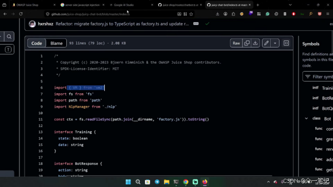Open Firefox from the taskbar
Image resolution: width=333 pixels, height=187 pixels.
click(x=205, y=182)
